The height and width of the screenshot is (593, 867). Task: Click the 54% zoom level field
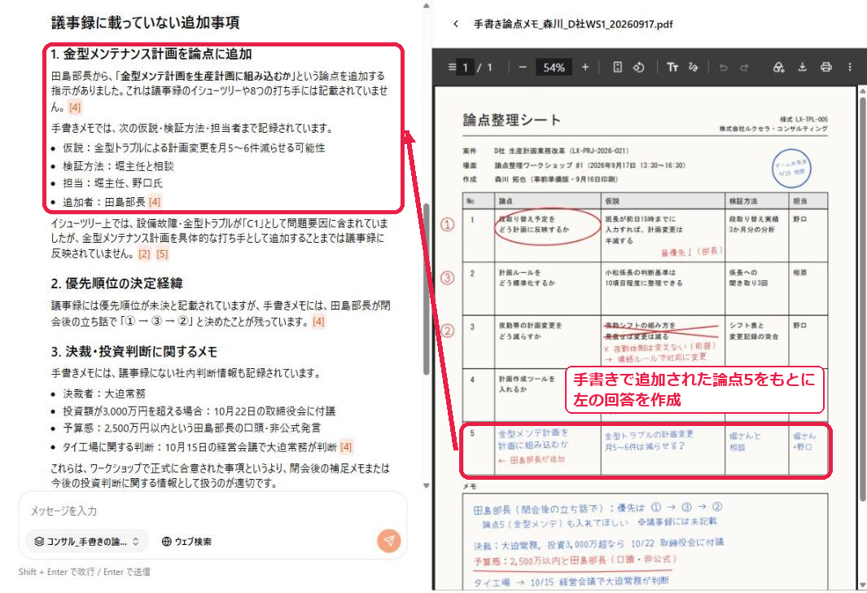point(554,68)
